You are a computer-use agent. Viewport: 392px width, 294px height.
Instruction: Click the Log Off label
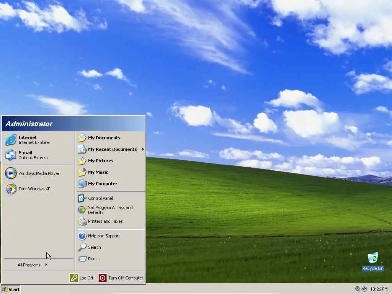click(87, 278)
